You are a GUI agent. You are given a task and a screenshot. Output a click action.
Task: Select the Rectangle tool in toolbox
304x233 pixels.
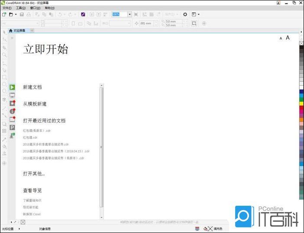pos(4,77)
